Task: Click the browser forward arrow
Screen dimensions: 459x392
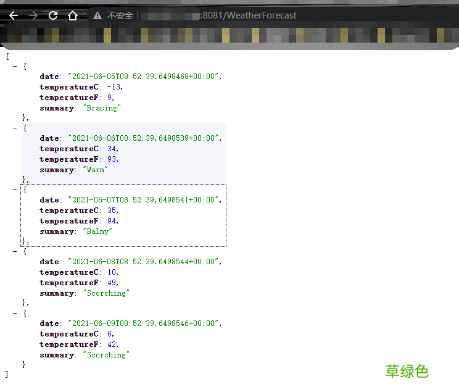Action: tap(33, 15)
